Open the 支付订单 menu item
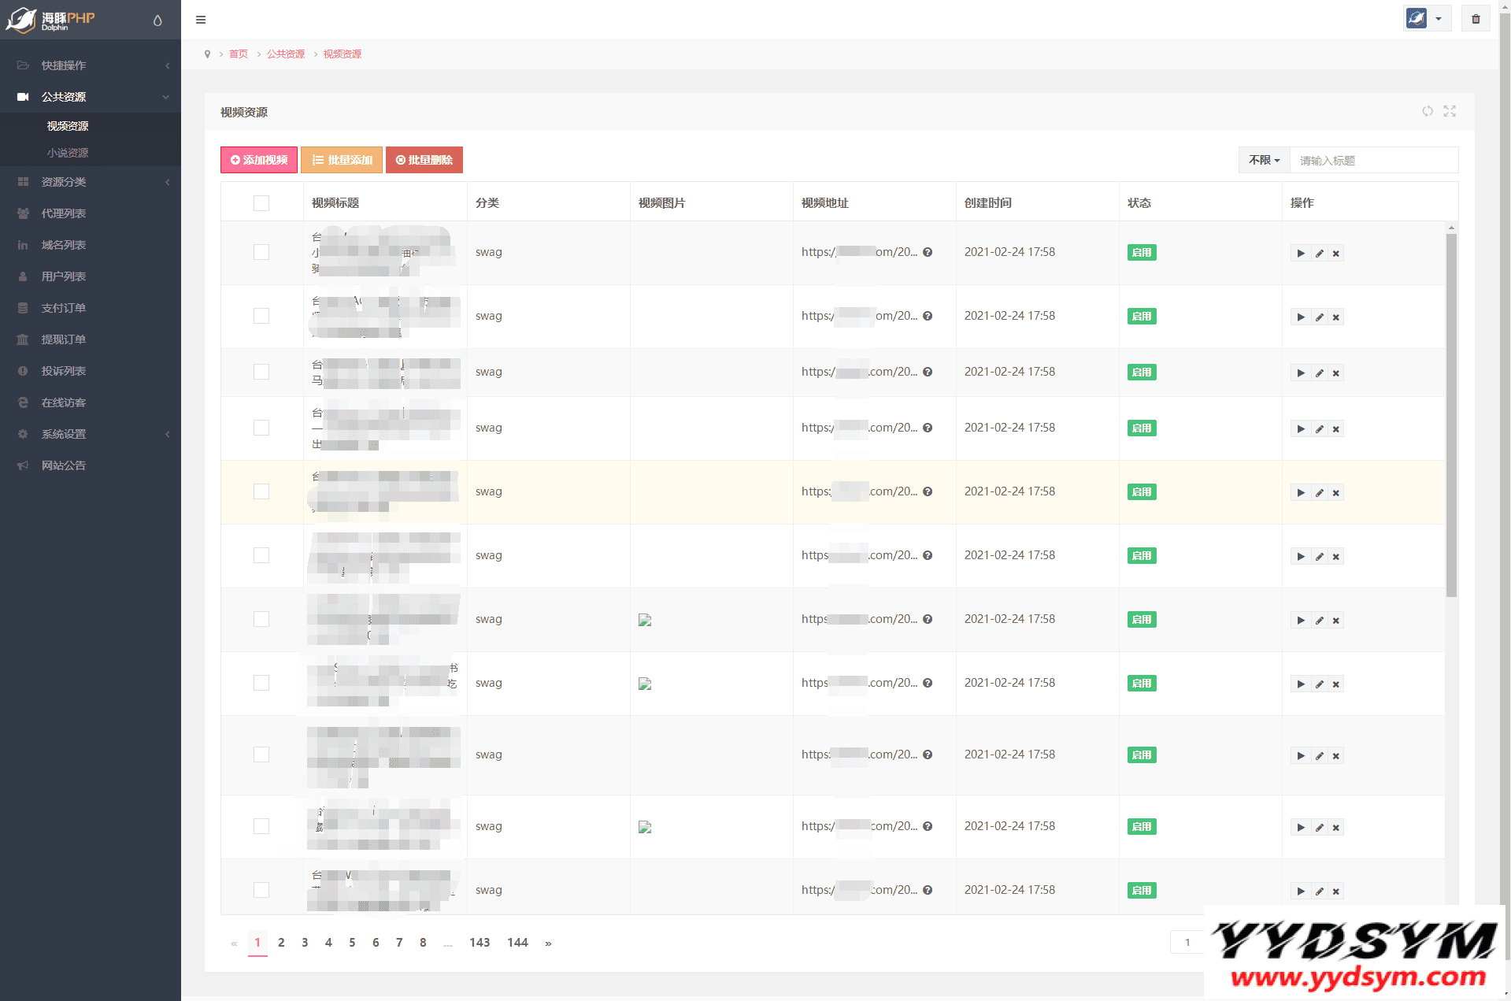The image size is (1511, 1001). pyautogui.click(x=64, y=308)
